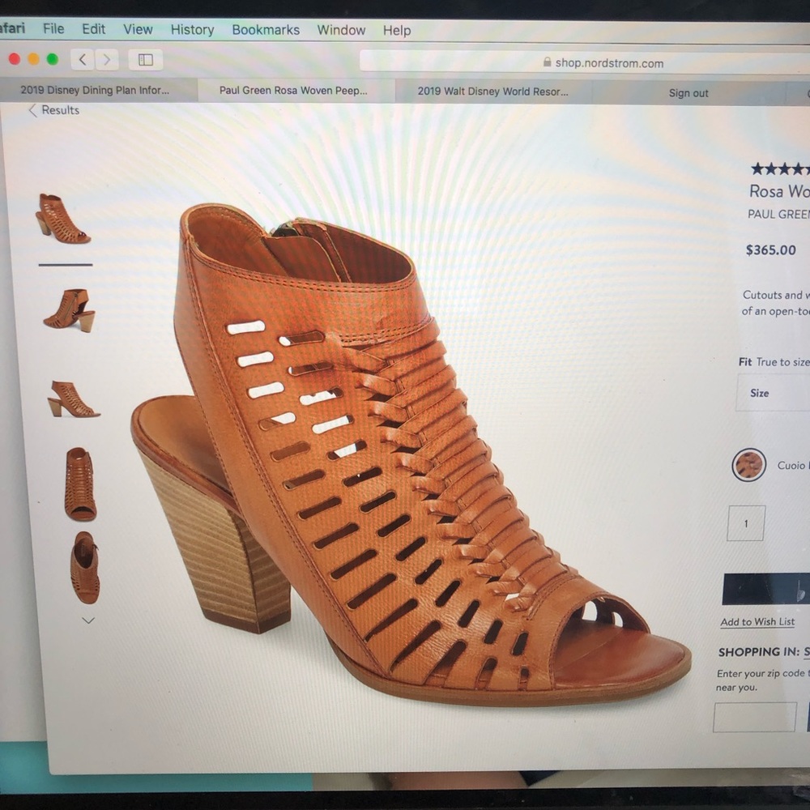The image size is (810, 810).
Task: Select third thumbnail showing side profile
Action: coord(74,399)
